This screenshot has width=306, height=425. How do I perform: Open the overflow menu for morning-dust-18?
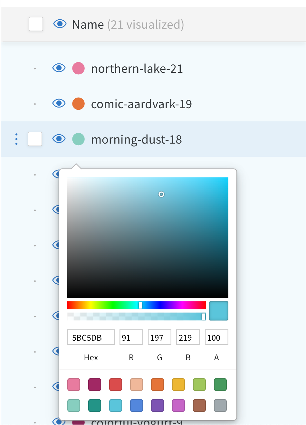[x=16, y=139]
